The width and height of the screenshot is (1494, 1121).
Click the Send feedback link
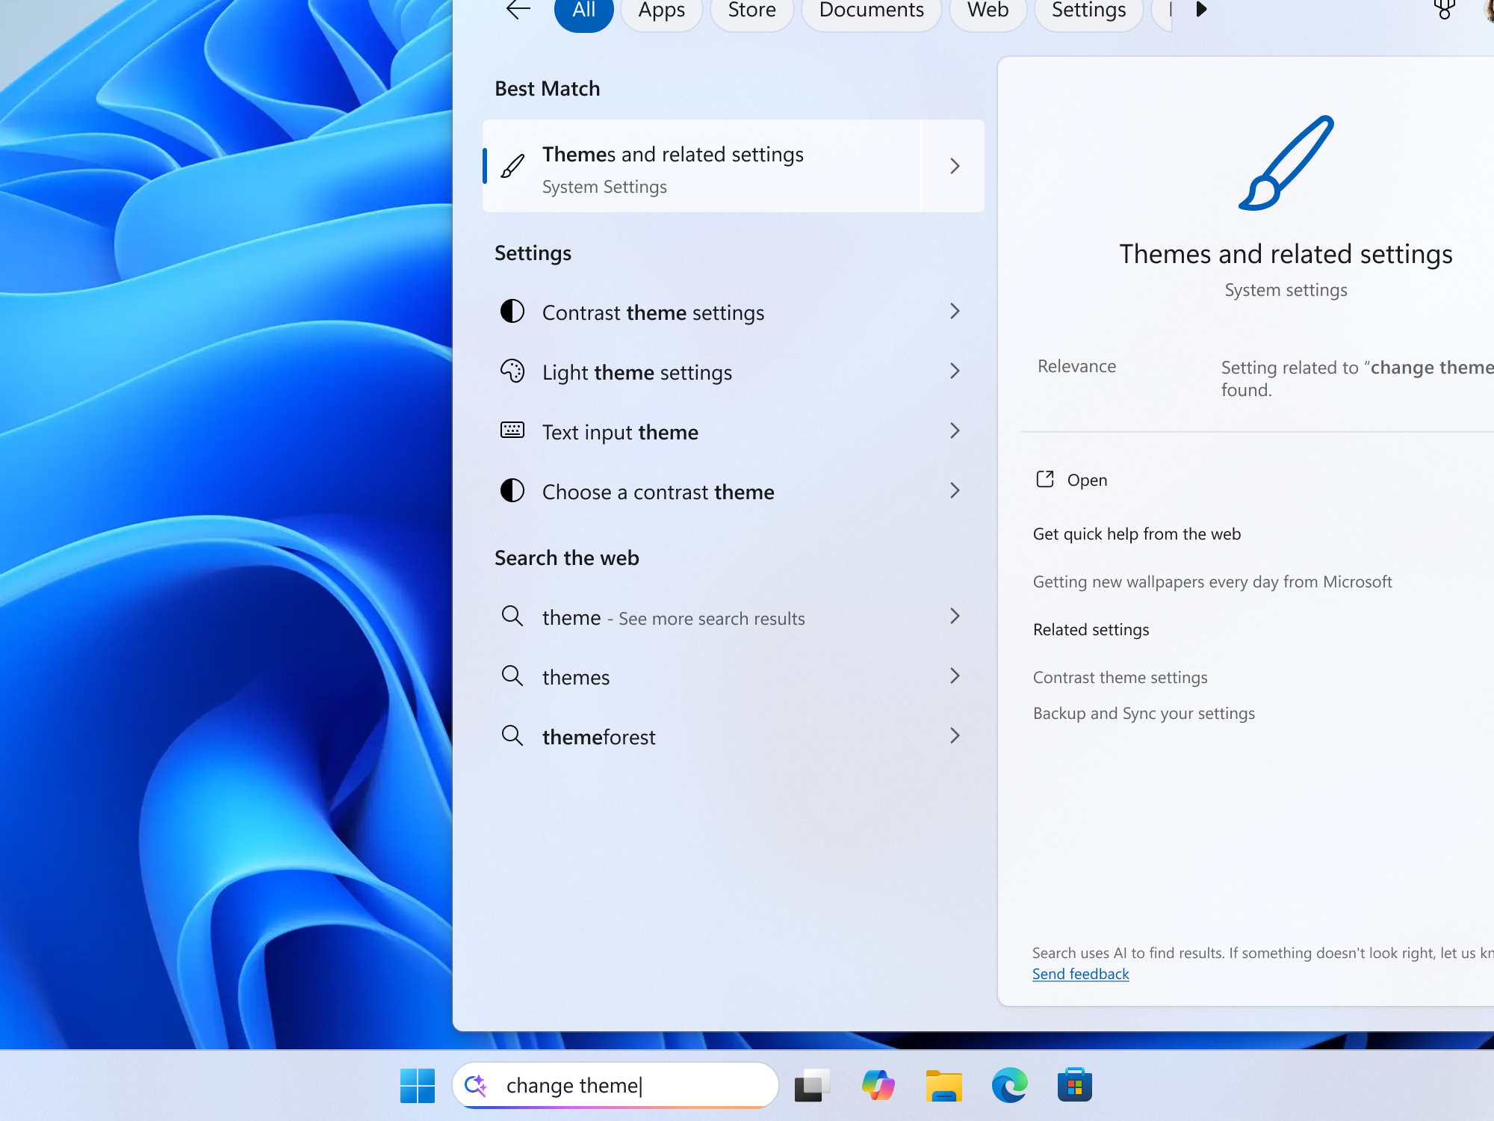tap(1080, 973)
